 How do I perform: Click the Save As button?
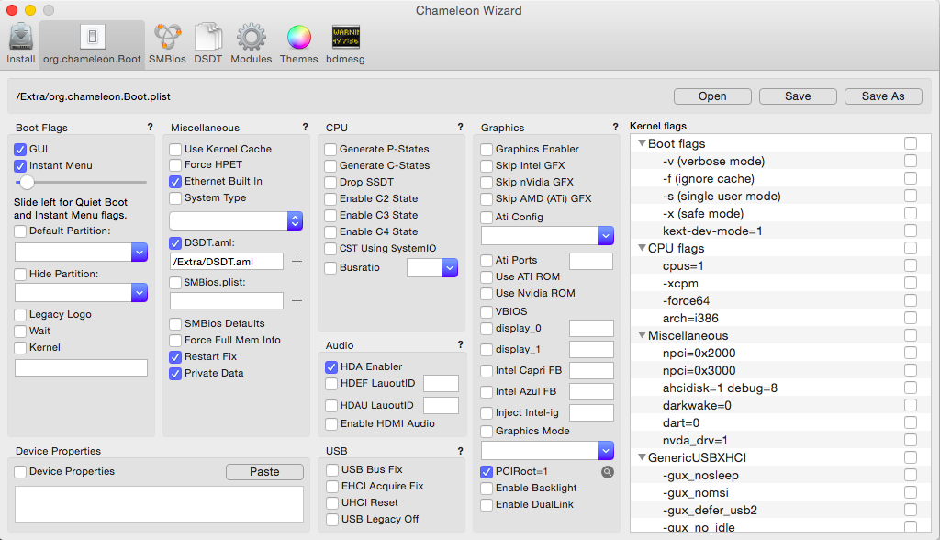click(x=882, y=96)
